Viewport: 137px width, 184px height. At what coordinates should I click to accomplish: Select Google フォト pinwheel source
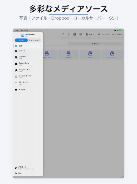tap(28, 70)
